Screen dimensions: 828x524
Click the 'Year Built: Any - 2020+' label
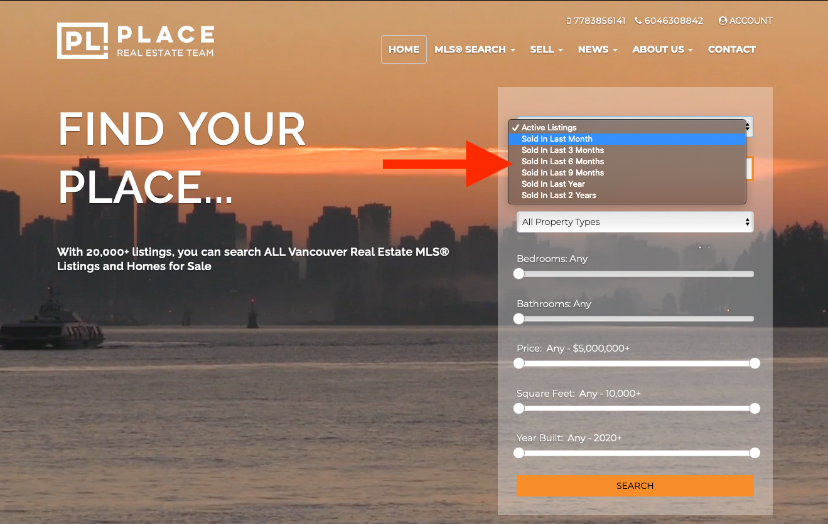click(569, 438)
